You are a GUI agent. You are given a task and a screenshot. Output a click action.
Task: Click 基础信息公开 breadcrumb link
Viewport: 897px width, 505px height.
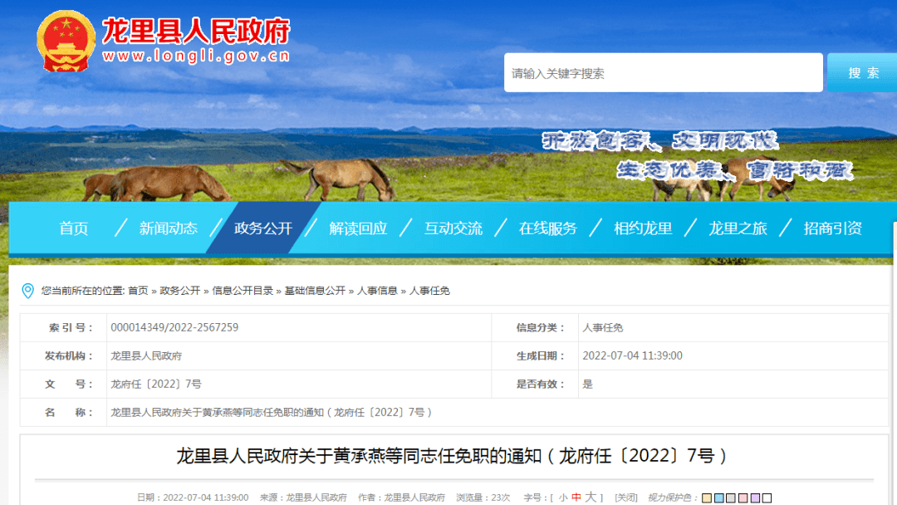coord(315,291)
